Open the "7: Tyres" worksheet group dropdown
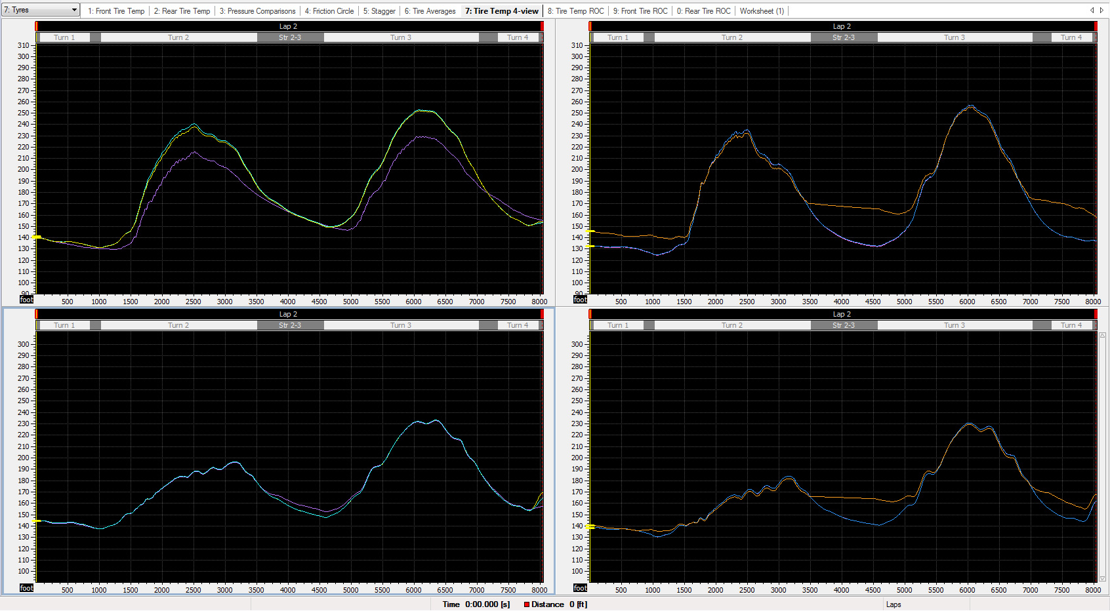Viewport: 1110px width, 611px height. (38, 9)
